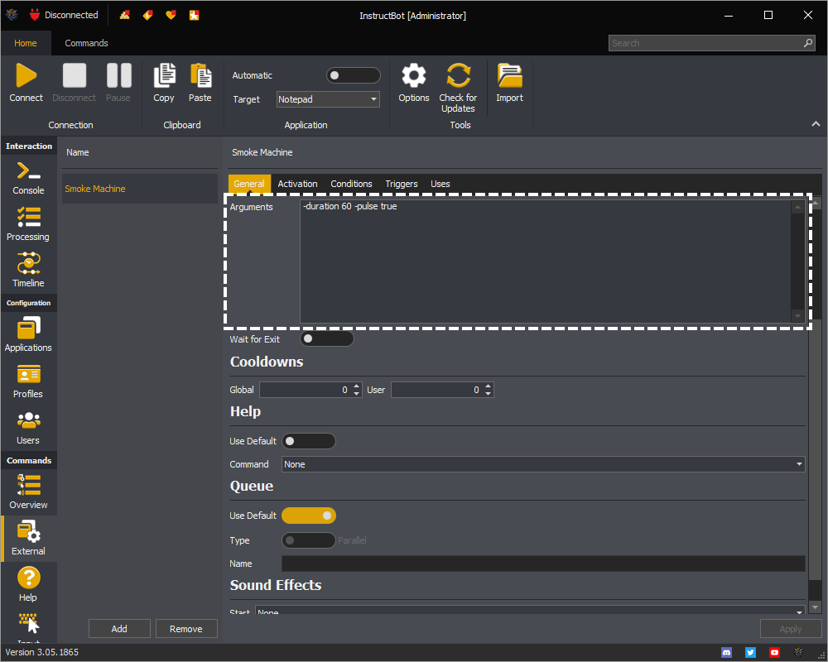Click the Name column header
Screen dimensions: 828x662
(x=78, y=152)
